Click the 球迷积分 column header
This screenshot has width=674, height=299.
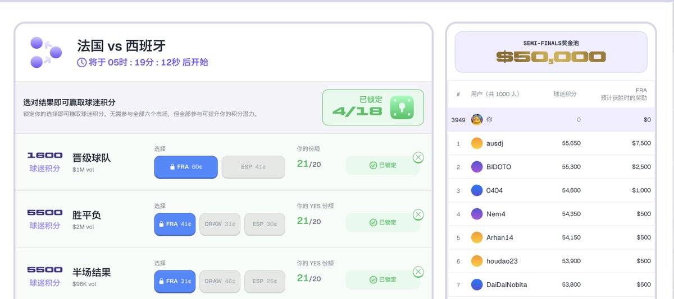(x=565, y=94)
